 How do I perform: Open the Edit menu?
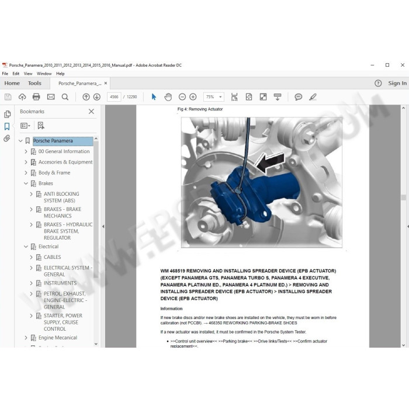16,74
